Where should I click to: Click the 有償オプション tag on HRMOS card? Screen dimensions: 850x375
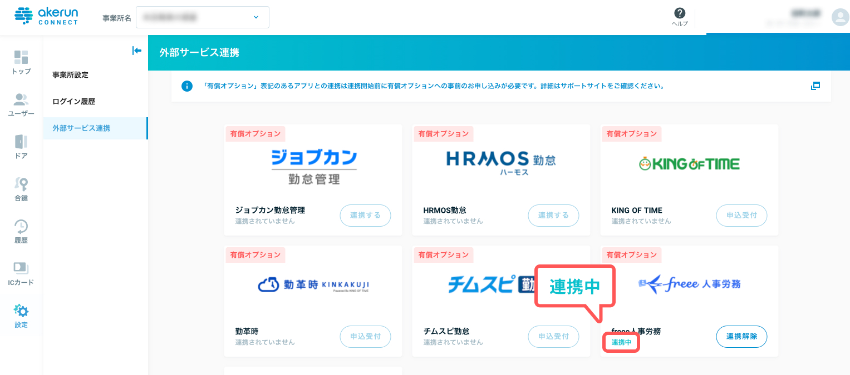[444, 134]
